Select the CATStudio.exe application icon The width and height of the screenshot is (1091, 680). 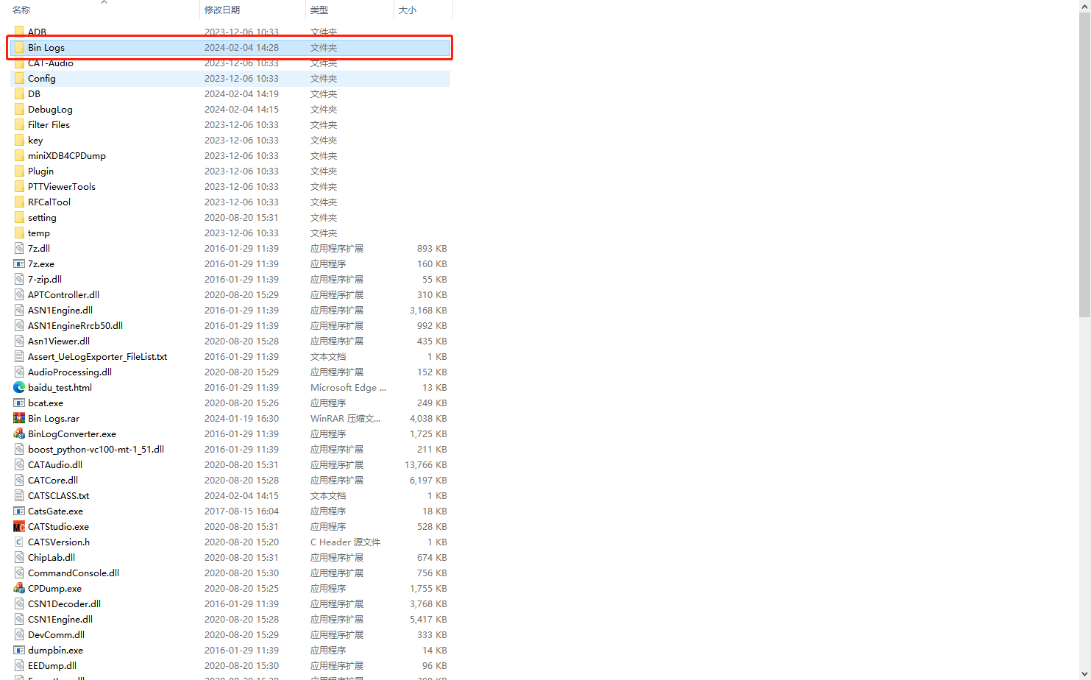pyautogui.click(x=19, y=526)
